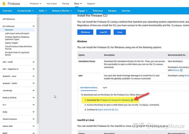Expand the Cloud Functions sidebar section

click(x=33, y=119)
